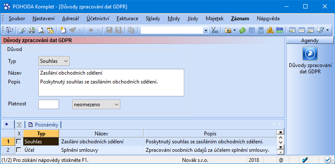Image resolution: width=335 pixels, height=164 pixels.
Task: Open Důvody zpracování dat GDPR agenda icon
Action: click(x=310, y=54)
